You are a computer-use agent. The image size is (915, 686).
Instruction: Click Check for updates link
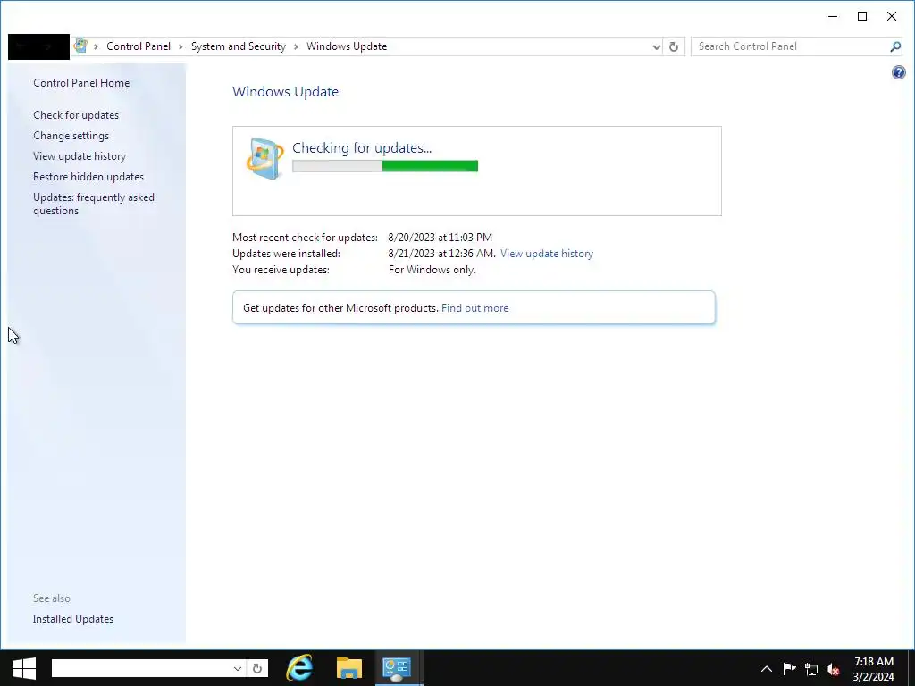pos(76,115)
